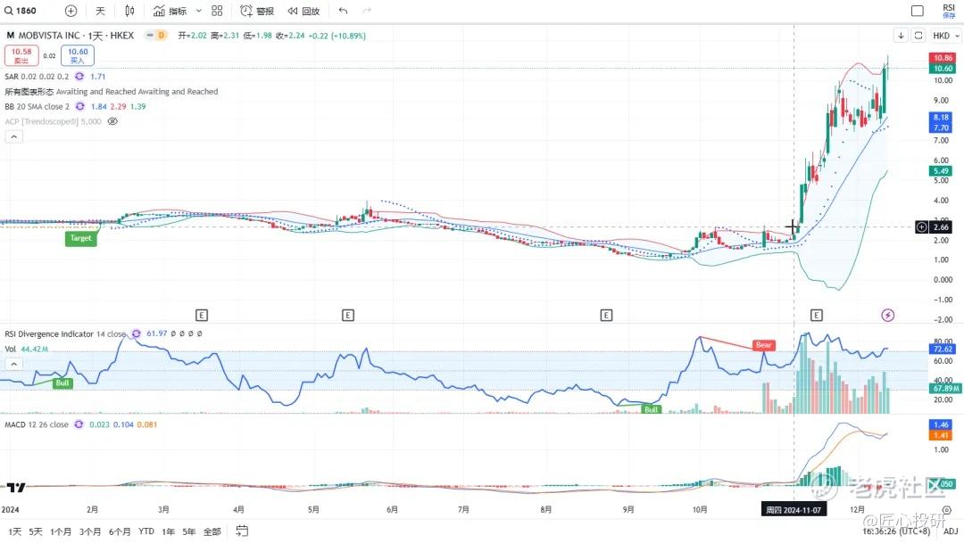The width and height of the screenshot is (964, 543).
Task: Click the add symbol plus icon
Action: [71, 11]
